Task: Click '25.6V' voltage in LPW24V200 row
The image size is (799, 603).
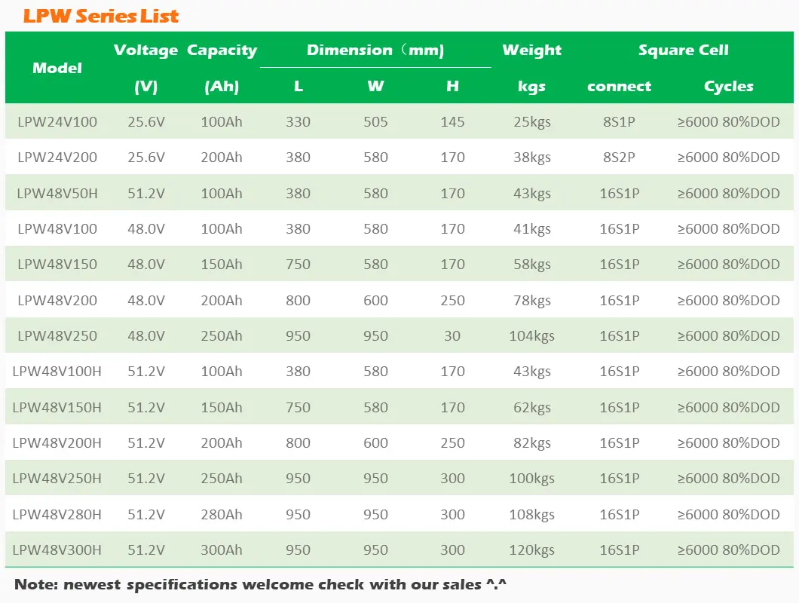Action: click(x=145, y=157)
